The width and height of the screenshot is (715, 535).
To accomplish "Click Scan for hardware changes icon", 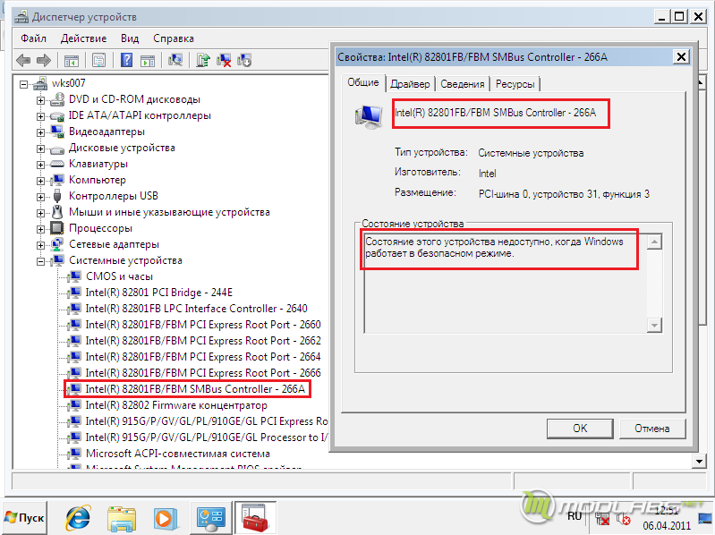I will (175, 60).
